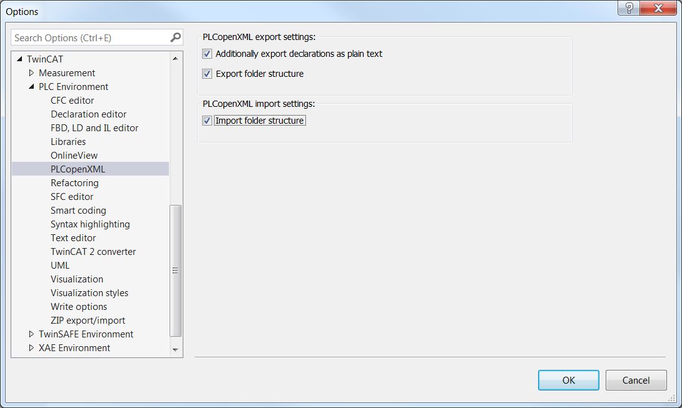Click the tree scrollbar up arrow

(175, 58)
